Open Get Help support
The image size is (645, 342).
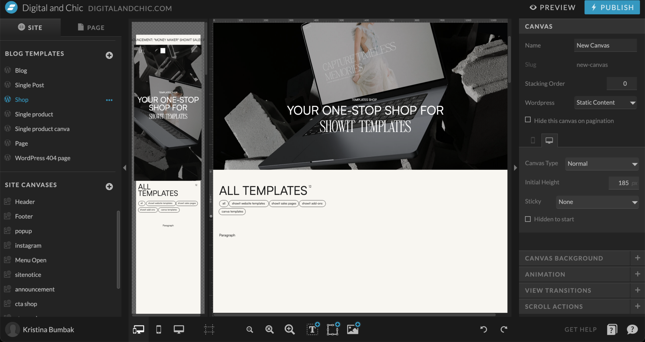pyautogui.click(x=580, y=329)
